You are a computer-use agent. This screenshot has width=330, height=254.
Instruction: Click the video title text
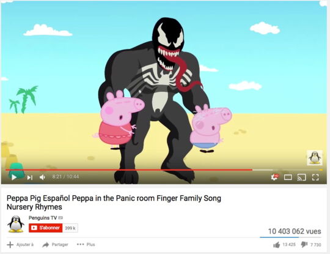pos(114,203)
